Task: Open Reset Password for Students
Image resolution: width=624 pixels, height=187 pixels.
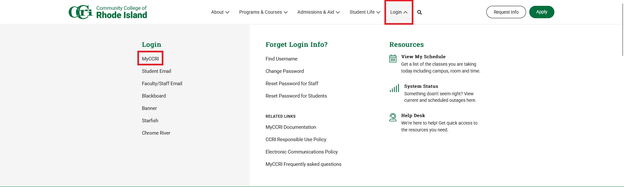Action: point(296,96)
